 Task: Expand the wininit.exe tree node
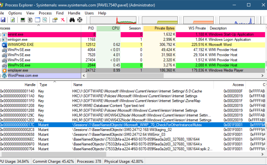[1, 34]
